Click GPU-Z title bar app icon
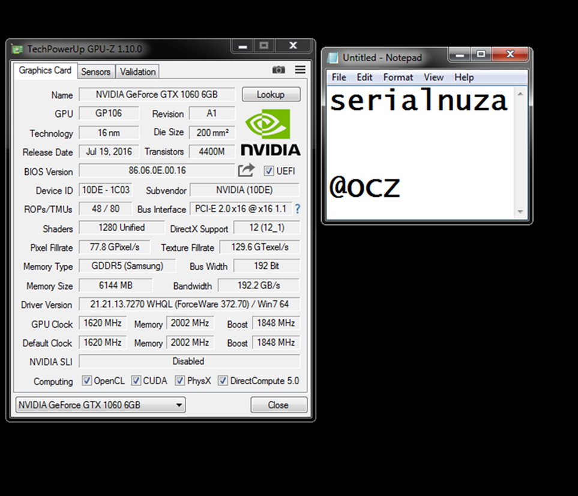The width and height of the screenshot is (578, 496). click(x=17, y=49)
